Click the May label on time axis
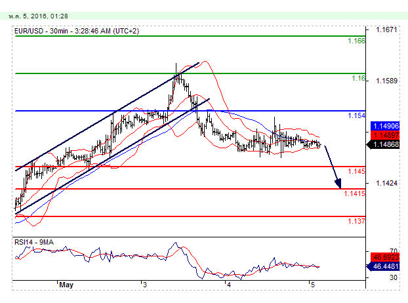The width and height of the screenshot is (408, 303). tap(66, 285)
